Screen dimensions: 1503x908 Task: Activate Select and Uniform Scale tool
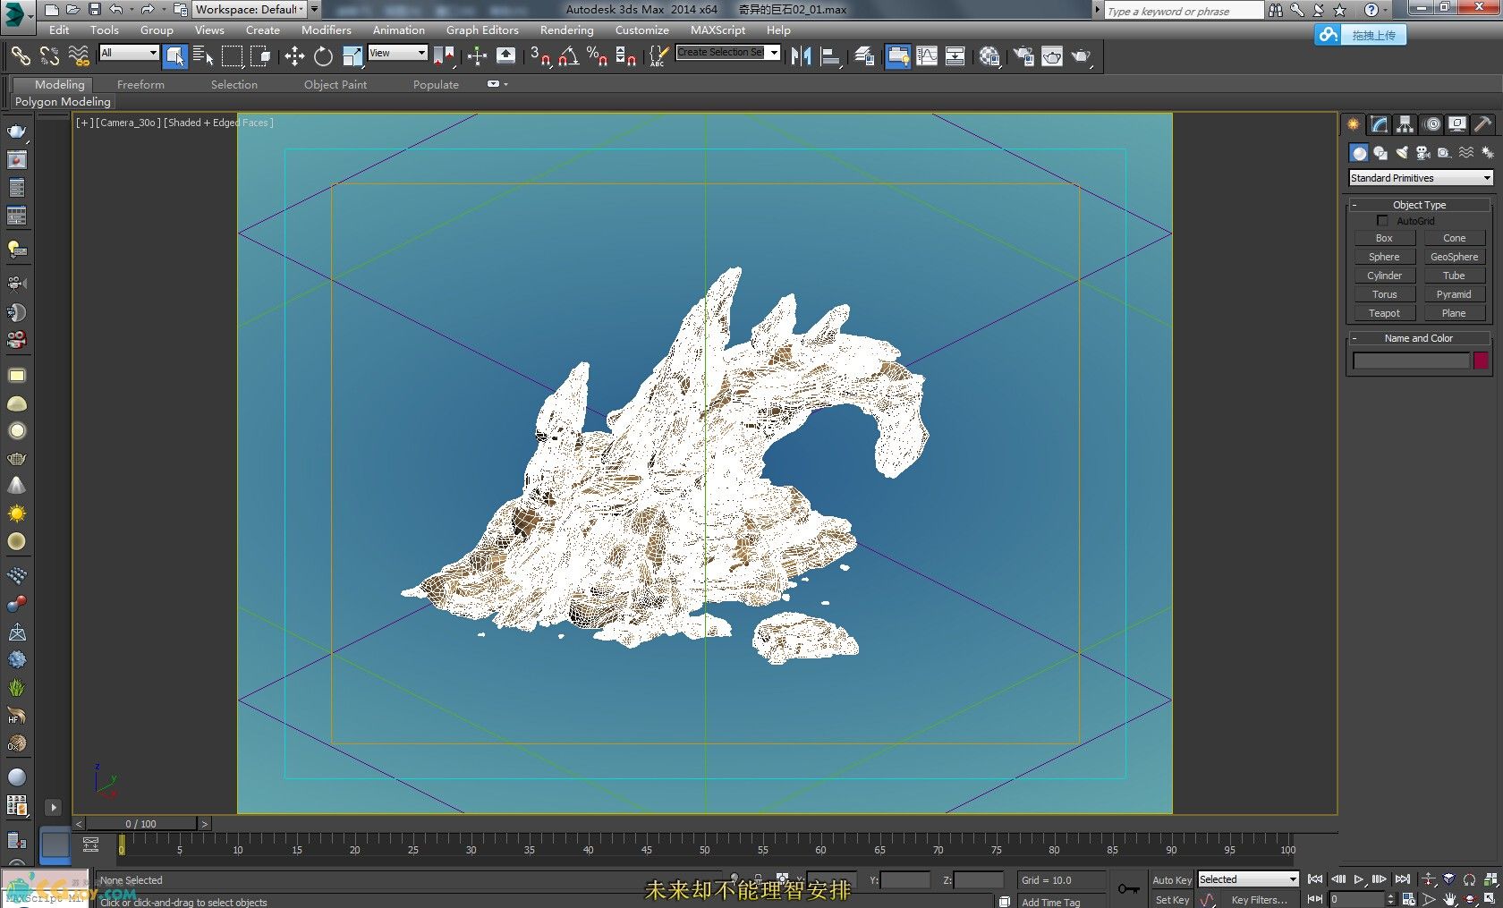(x=352, y=56)
